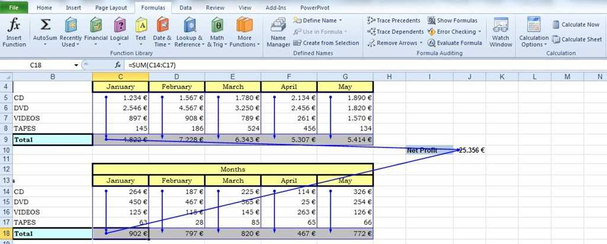Switch to the Home tab
The width and height of the screenshot is (607, 244).
[44, 7]
